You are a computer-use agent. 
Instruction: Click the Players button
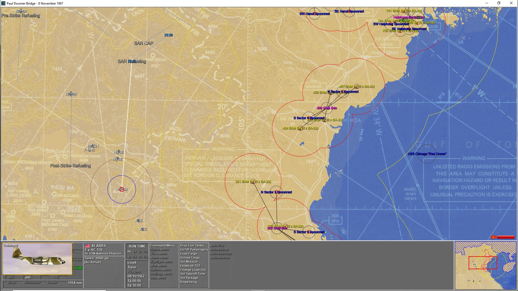coord(134,272)
